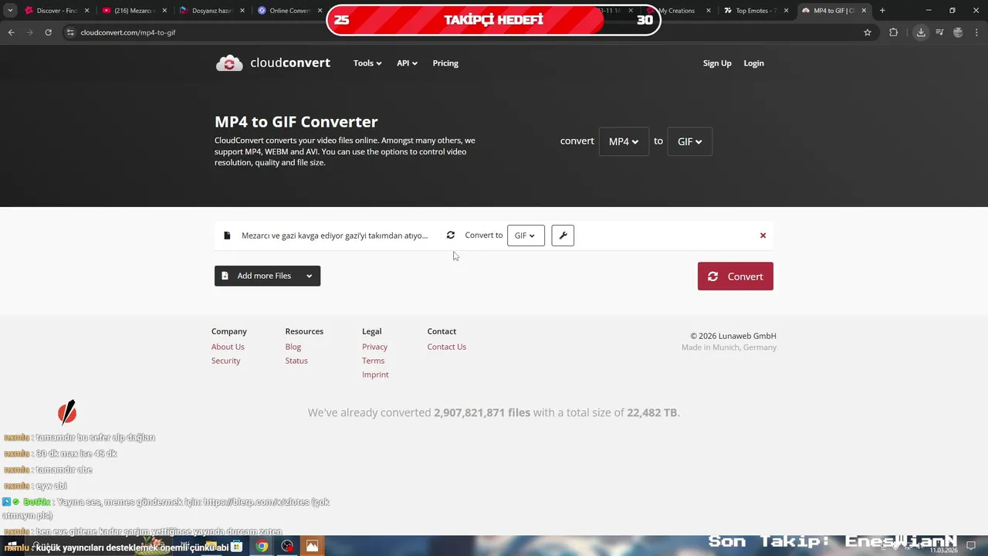Expand the API menu in the navbar

407,63
